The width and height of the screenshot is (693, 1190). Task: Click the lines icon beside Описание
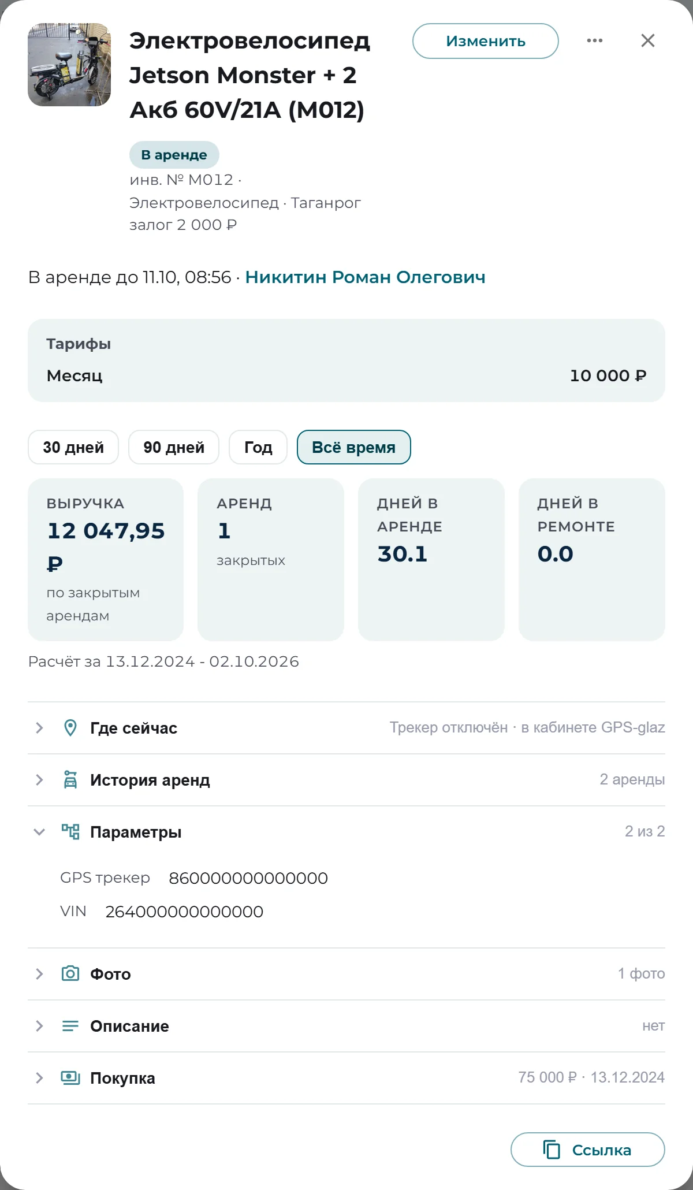point(70,1026)
